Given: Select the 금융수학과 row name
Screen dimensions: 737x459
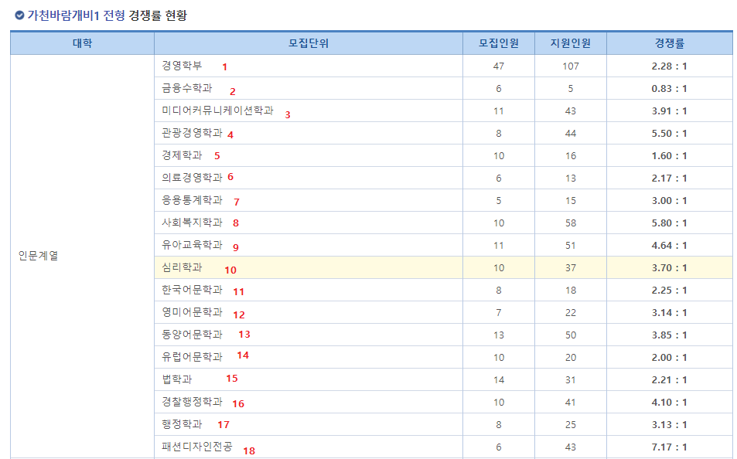Looking at the screenshot, I should point(187,88).
